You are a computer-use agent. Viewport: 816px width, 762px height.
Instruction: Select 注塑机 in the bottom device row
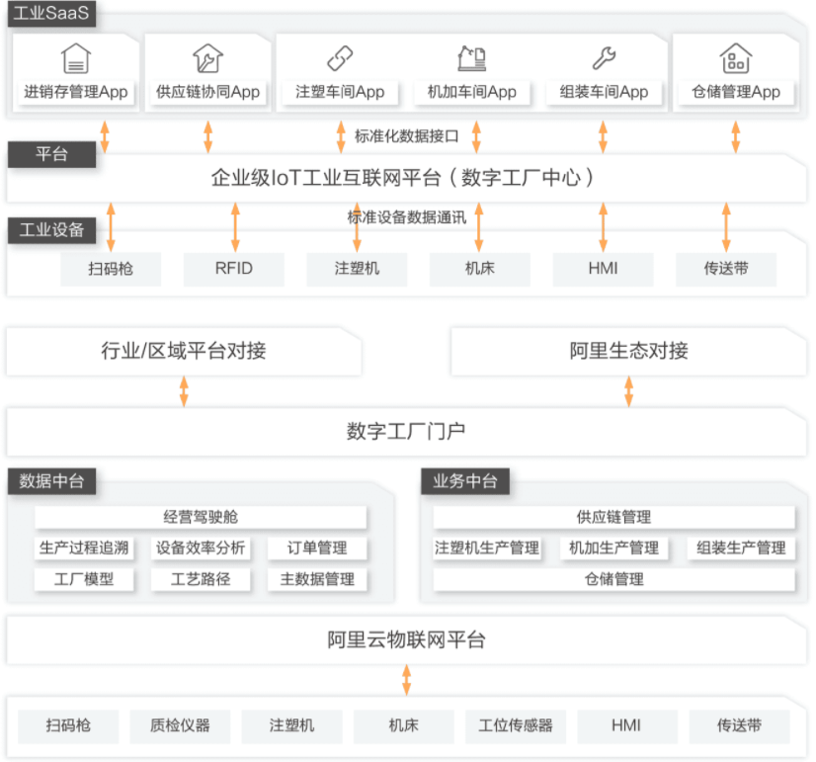click(x=292, y=726)
